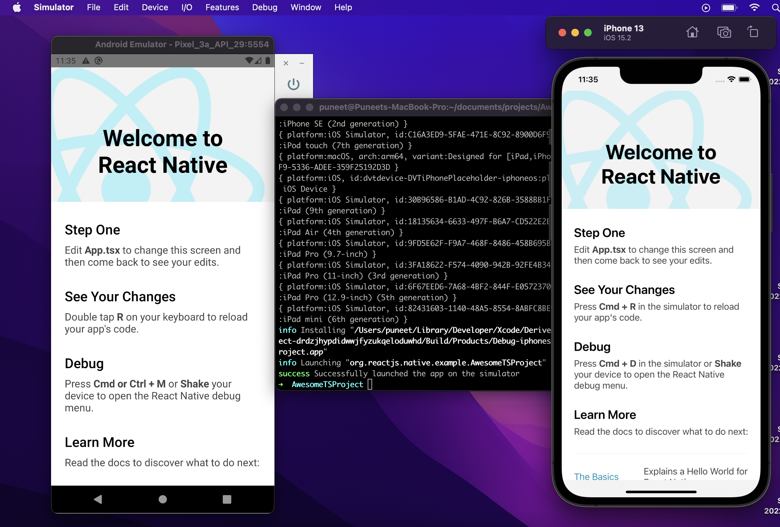
Task: Tap the Android recents square button
Action: coord(227,500)
